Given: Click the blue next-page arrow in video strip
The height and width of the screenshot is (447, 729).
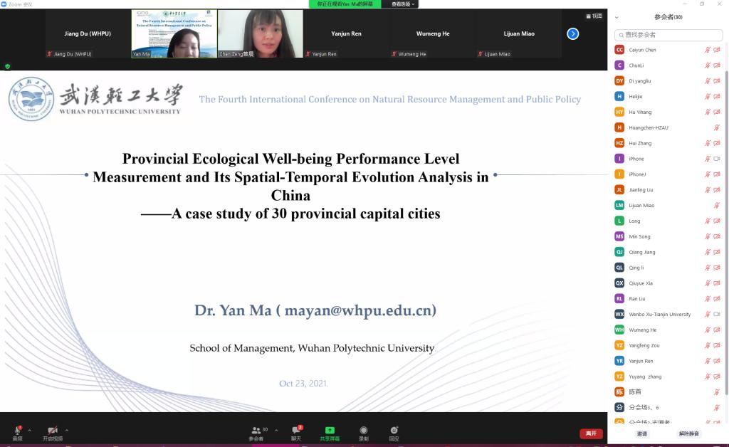Looking at the screenshot, I should [572, 33].
